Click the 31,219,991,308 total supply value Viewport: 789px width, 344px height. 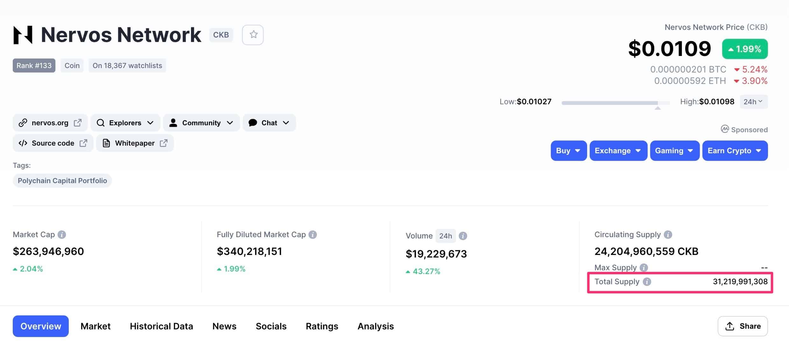(740, 282)
